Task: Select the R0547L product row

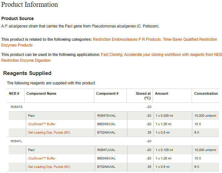Action: (x=113, y=141)
